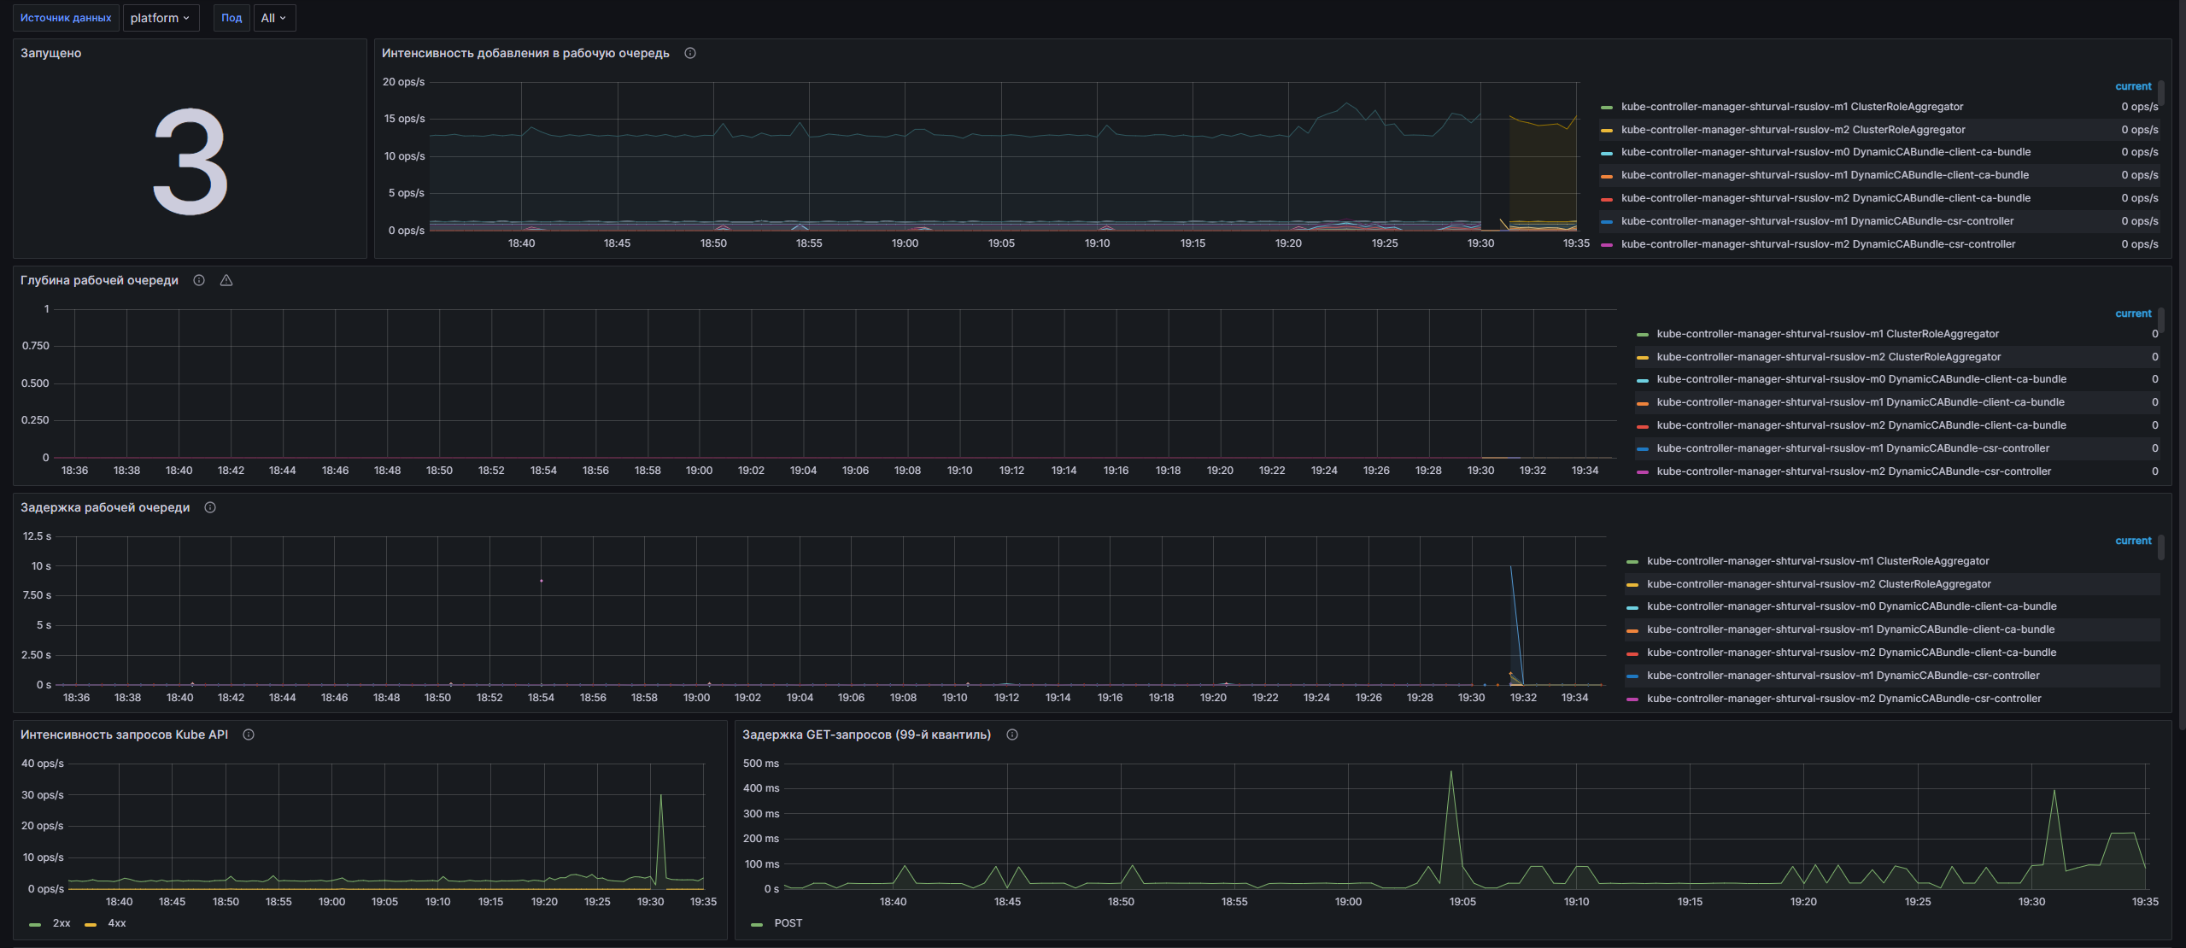Click the Под variable label

tap(231, 18)
